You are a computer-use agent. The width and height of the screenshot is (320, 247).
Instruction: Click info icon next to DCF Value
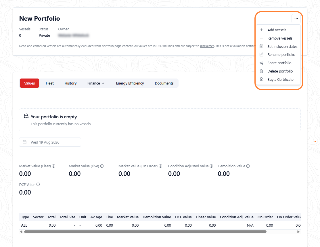pos(38,185)
